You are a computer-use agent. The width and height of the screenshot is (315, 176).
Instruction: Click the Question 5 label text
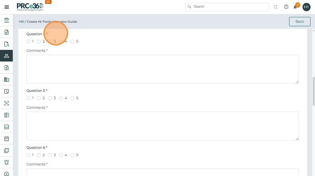[36, 91]
